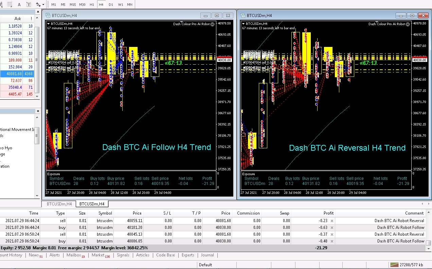Close the buy order with -0.63 profit

[x=332, y=228]
